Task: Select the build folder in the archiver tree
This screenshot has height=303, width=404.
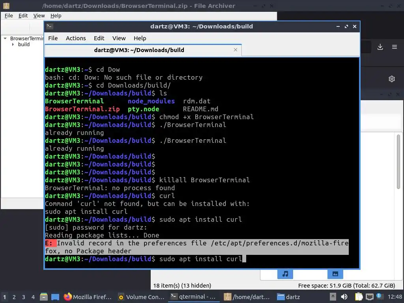Action: coord(24,44)
